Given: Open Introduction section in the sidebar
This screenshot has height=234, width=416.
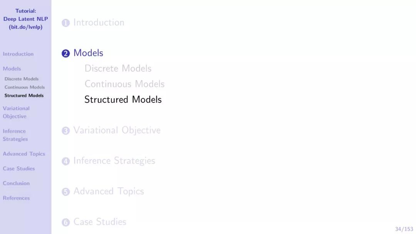Looking at the screenshot, I should tap(18, 54).
